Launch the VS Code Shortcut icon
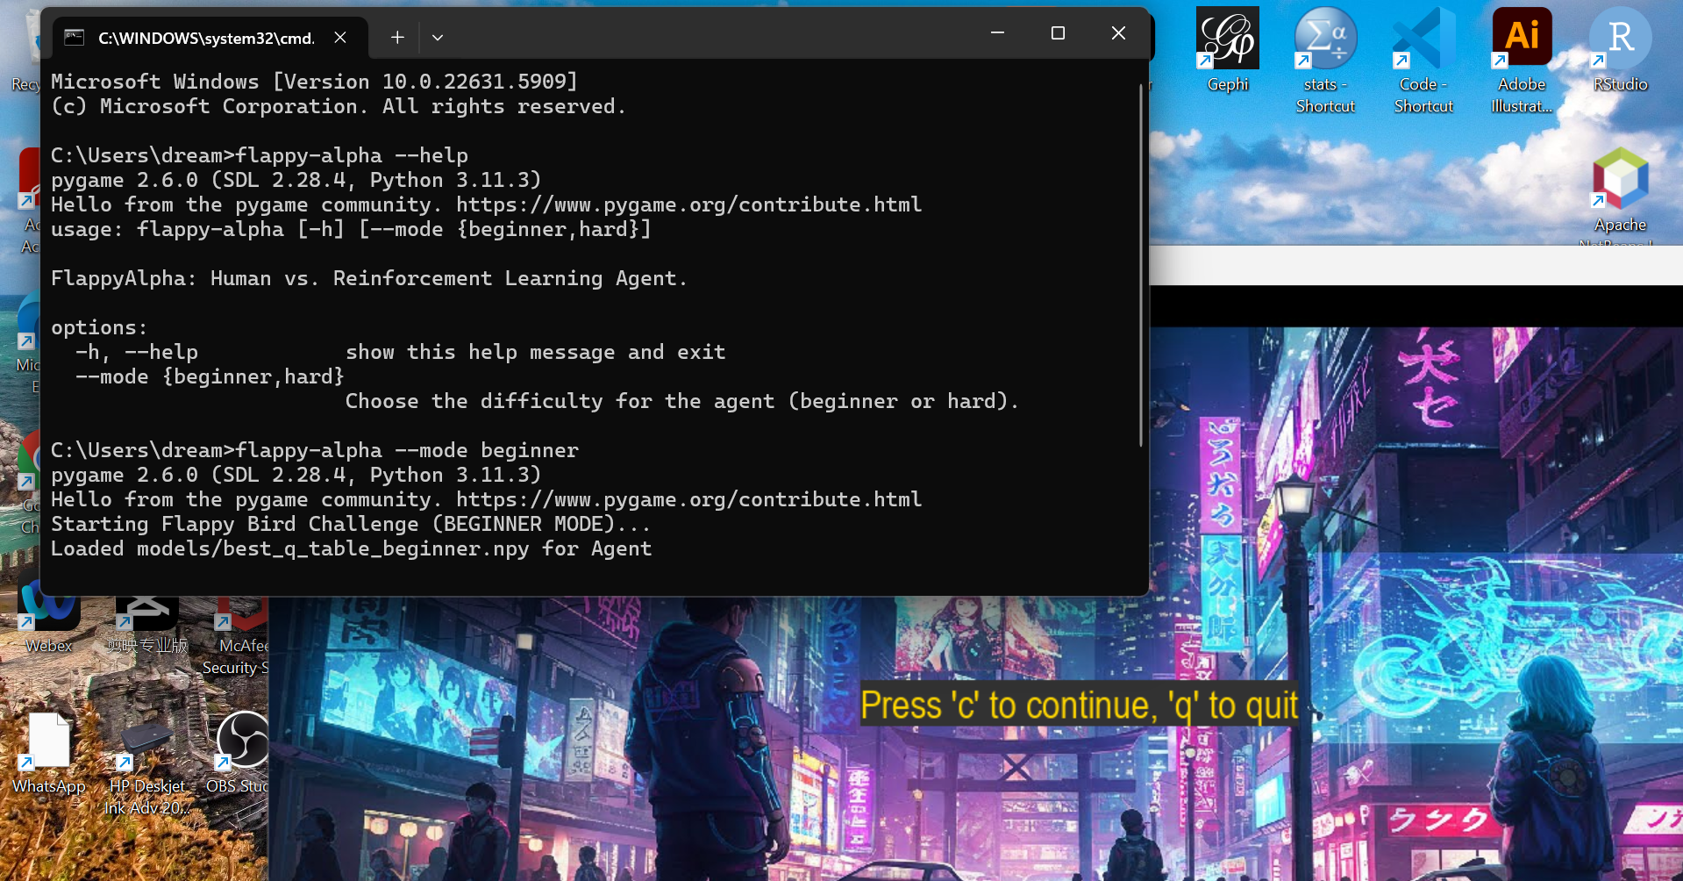 point(1423,60)
